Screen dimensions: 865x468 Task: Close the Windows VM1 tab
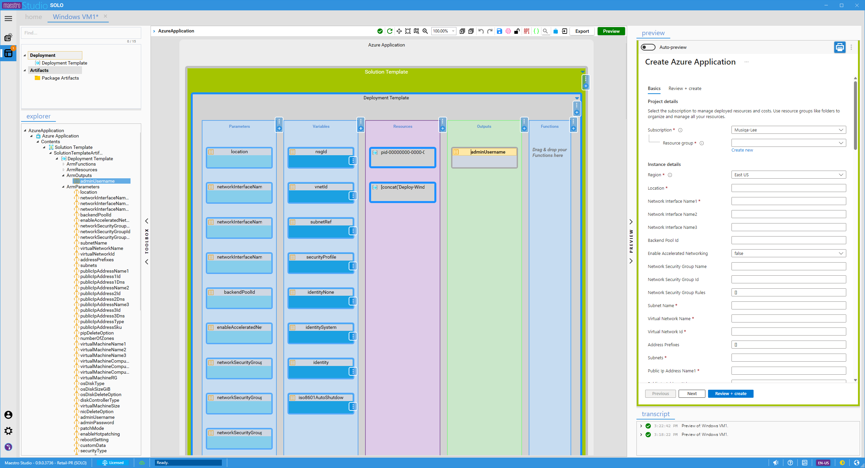pyautogui.click(x=105, y=16)
